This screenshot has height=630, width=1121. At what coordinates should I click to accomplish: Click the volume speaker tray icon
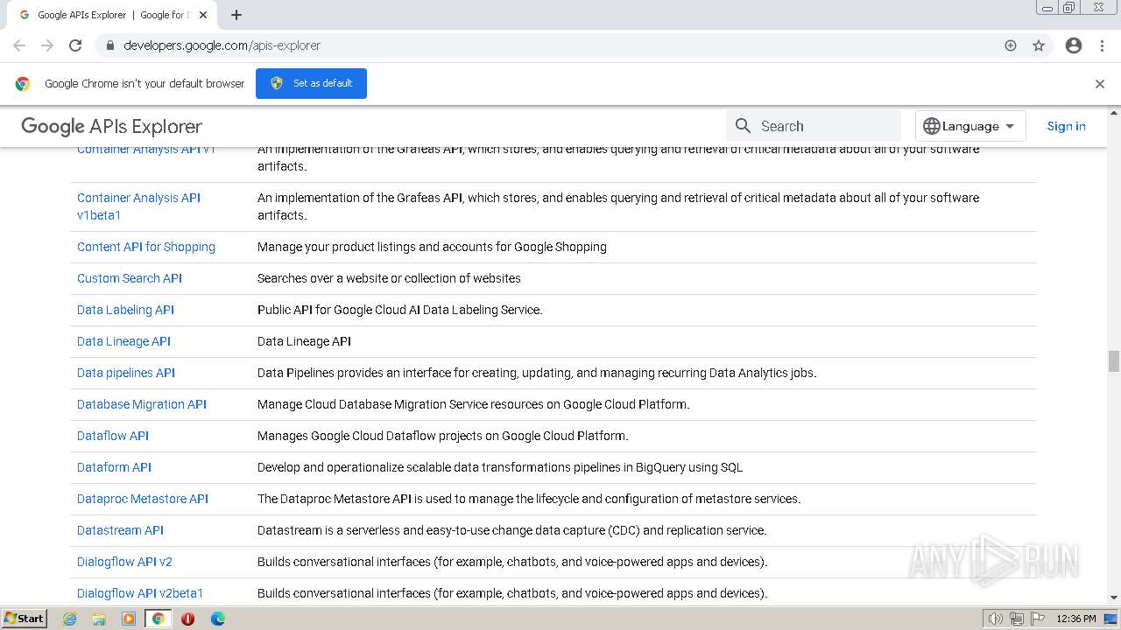(995, 619)
